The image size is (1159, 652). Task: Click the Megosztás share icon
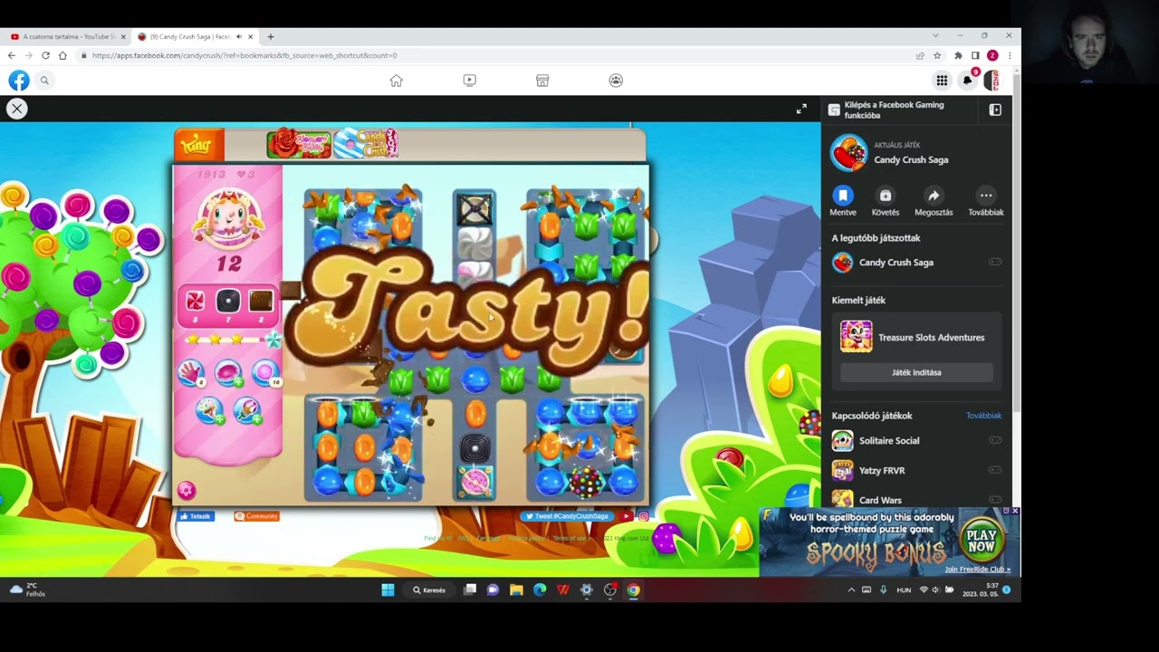tap(934, 196)
